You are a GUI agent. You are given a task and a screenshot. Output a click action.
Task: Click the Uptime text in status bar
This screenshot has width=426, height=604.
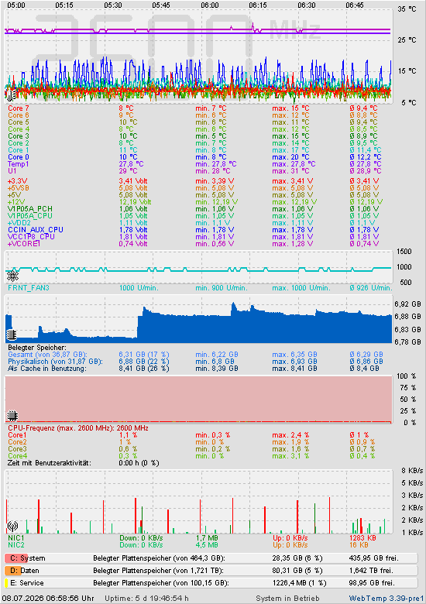[x=146, y=599]
